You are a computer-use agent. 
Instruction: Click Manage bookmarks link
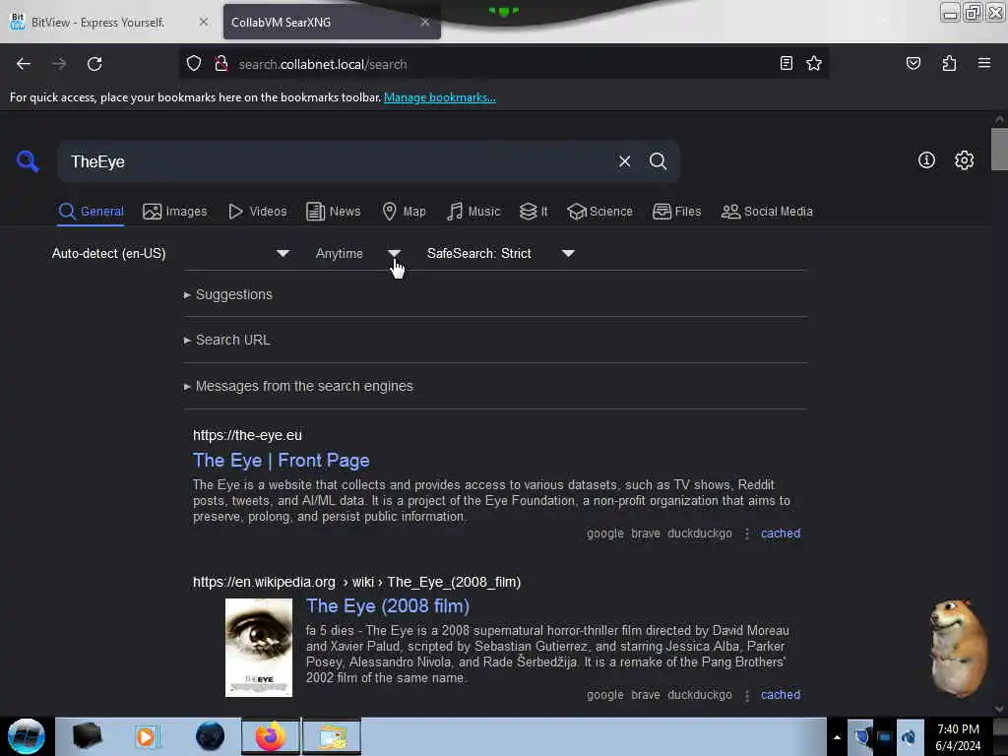(x=440, y=97)
